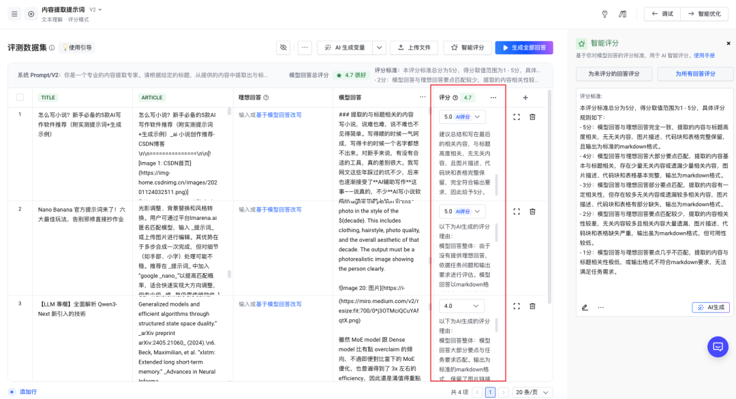Click the edit pencil icon under scoring criteria

coord(585,307)
